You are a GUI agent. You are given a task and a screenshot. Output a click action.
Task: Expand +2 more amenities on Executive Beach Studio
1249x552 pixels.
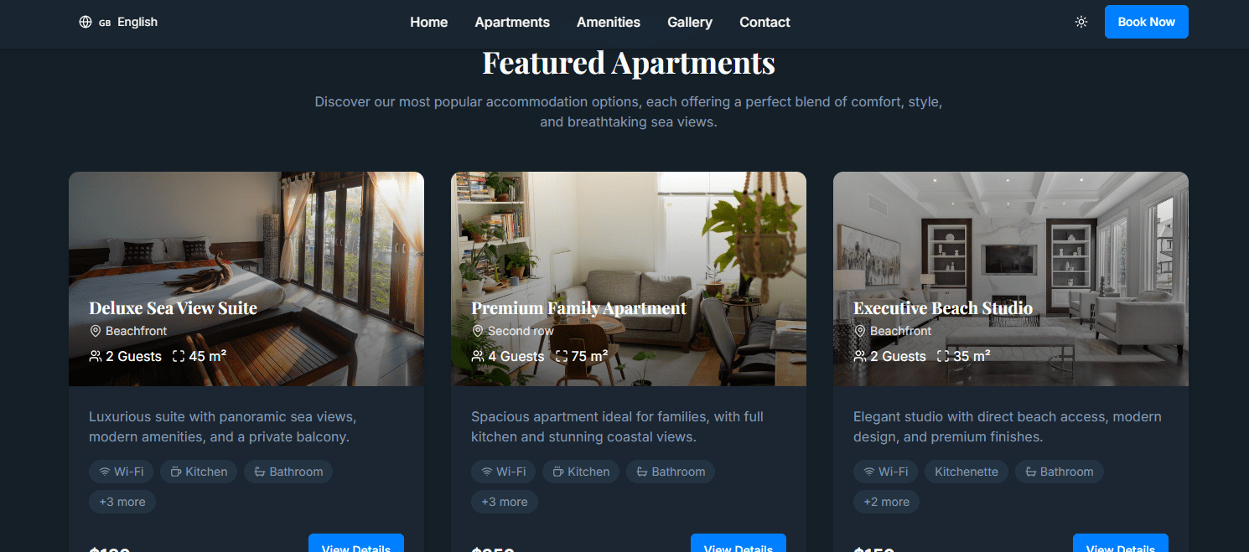(x=887, y=502)
